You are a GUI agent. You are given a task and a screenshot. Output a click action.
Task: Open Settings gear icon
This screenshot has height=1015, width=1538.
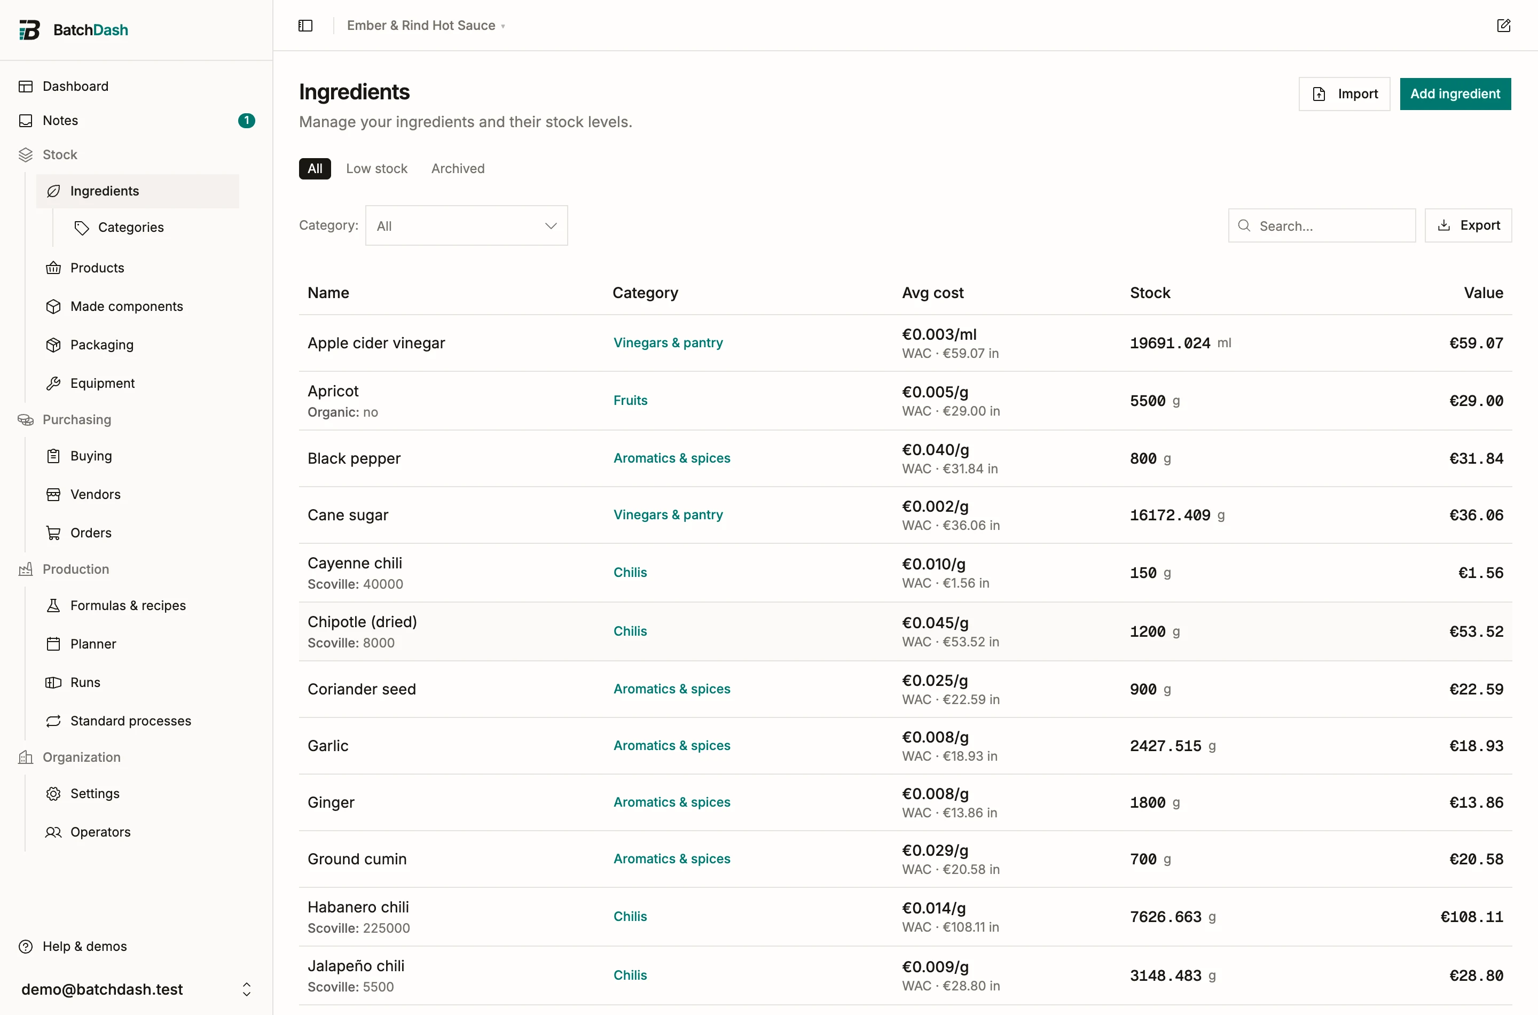(54, 794)
